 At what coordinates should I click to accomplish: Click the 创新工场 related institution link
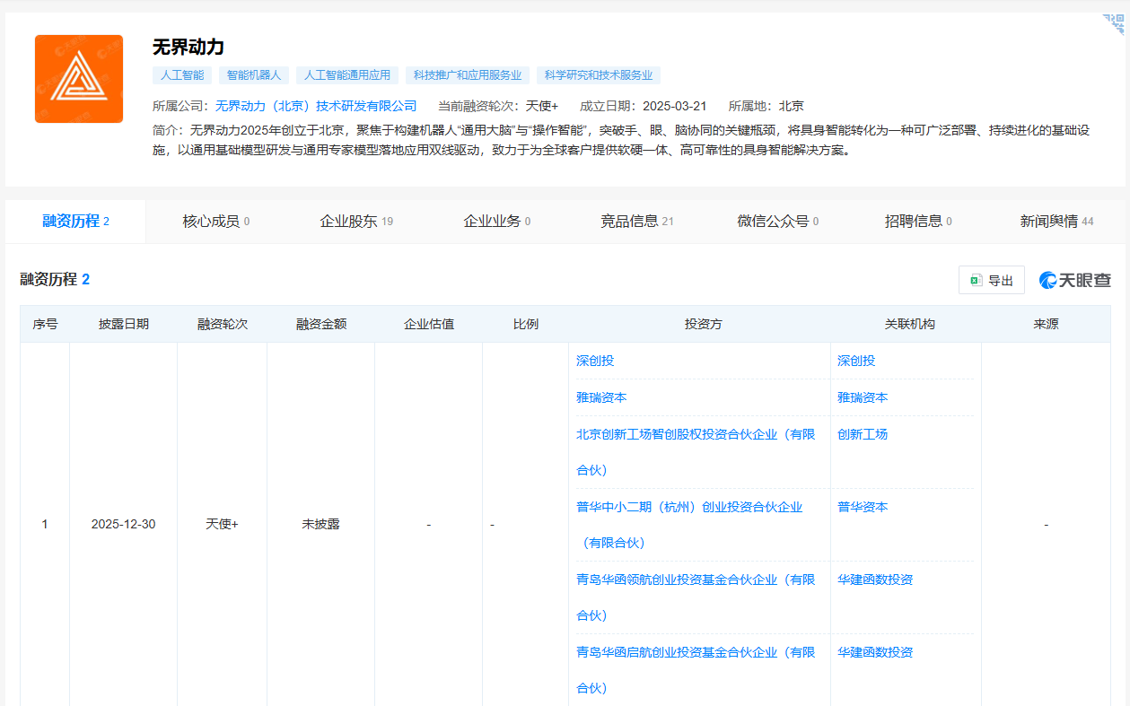click(x=863, y=434)
